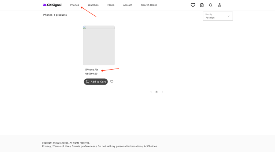Open Cookie preferences footer link
The image size is (275, 152).
(84, 147)
